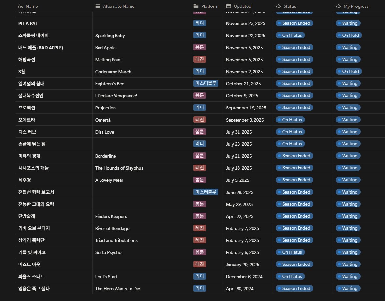The image size is (385, 301).
Task: Edit the Sorta Psycho cell
Action: [x=108, y=252]
